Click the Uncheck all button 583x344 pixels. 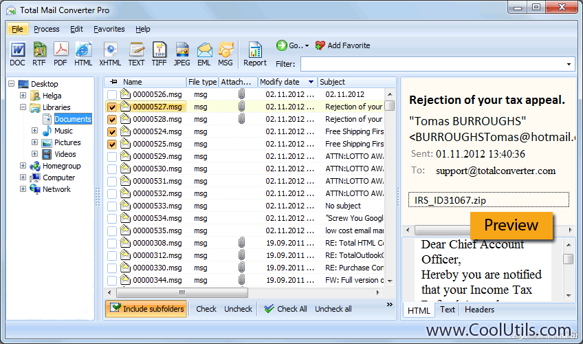(333, 309)
